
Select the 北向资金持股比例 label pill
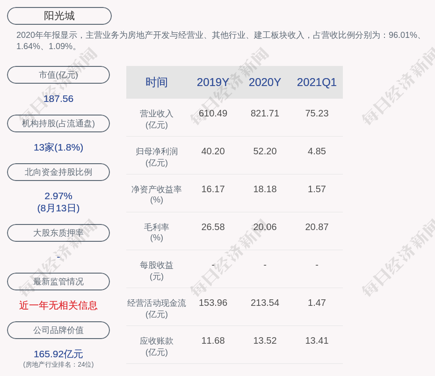click(x=58, y=172)
